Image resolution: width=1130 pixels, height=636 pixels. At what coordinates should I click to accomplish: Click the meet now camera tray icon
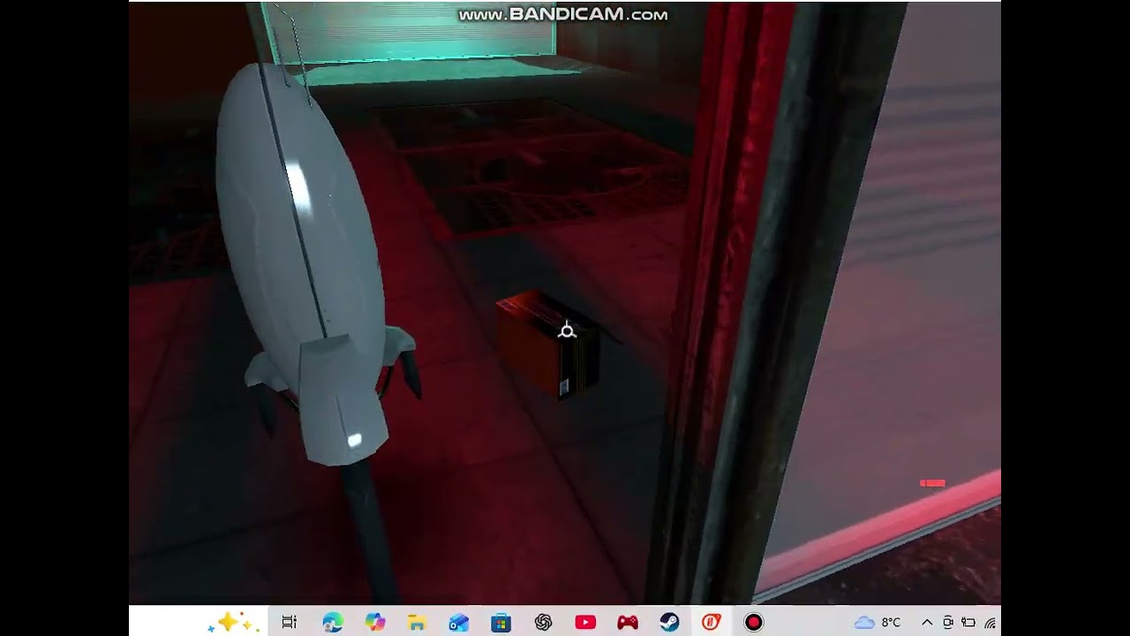click(947, 623)
